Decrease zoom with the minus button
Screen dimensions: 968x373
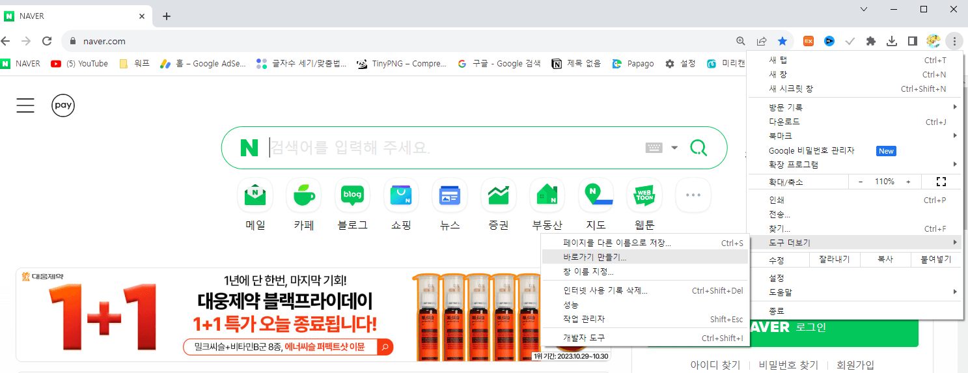coord(861,182)
